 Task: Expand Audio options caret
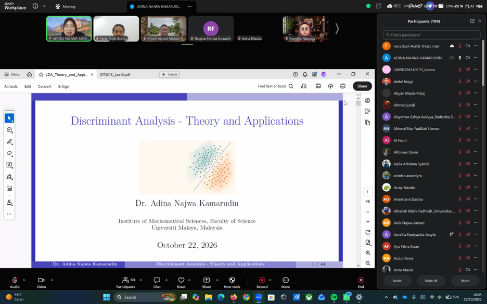pos(24,280)
